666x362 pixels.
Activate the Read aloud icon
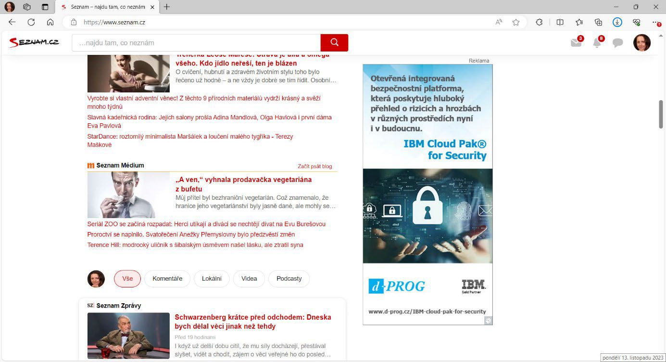click(x=499, y=22)
